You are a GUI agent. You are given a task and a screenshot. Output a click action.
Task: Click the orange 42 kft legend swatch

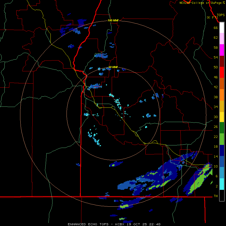[x=222, y=95]
